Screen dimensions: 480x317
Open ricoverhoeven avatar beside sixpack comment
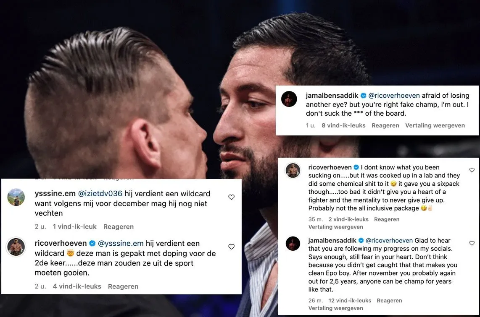click(x=293, y=170)
